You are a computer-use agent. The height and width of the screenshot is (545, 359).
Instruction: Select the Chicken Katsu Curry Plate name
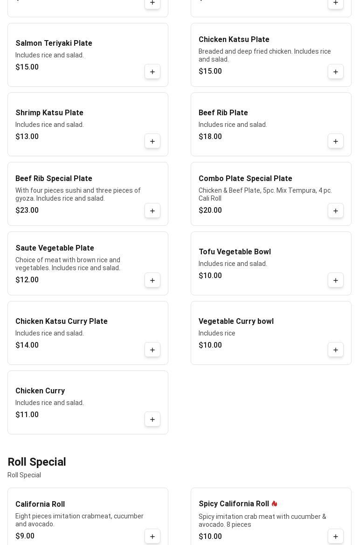point(62,321)
